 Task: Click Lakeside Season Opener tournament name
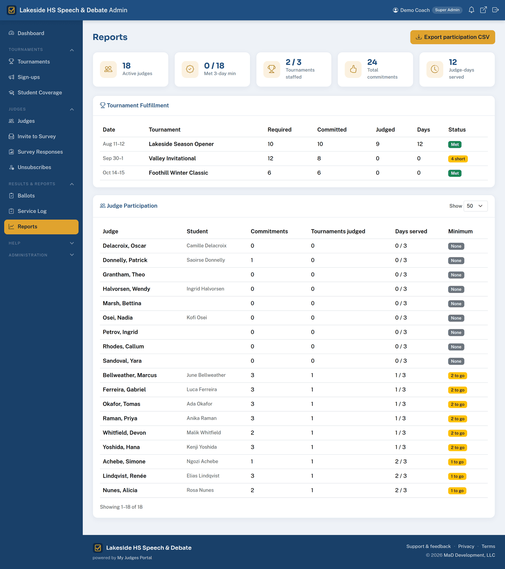click(181, 144)
